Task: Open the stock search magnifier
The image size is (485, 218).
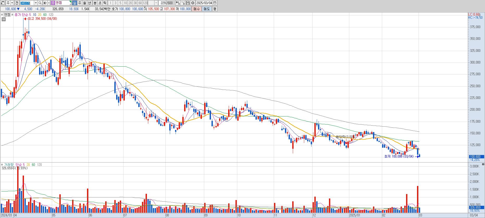Action: (40, 3)
